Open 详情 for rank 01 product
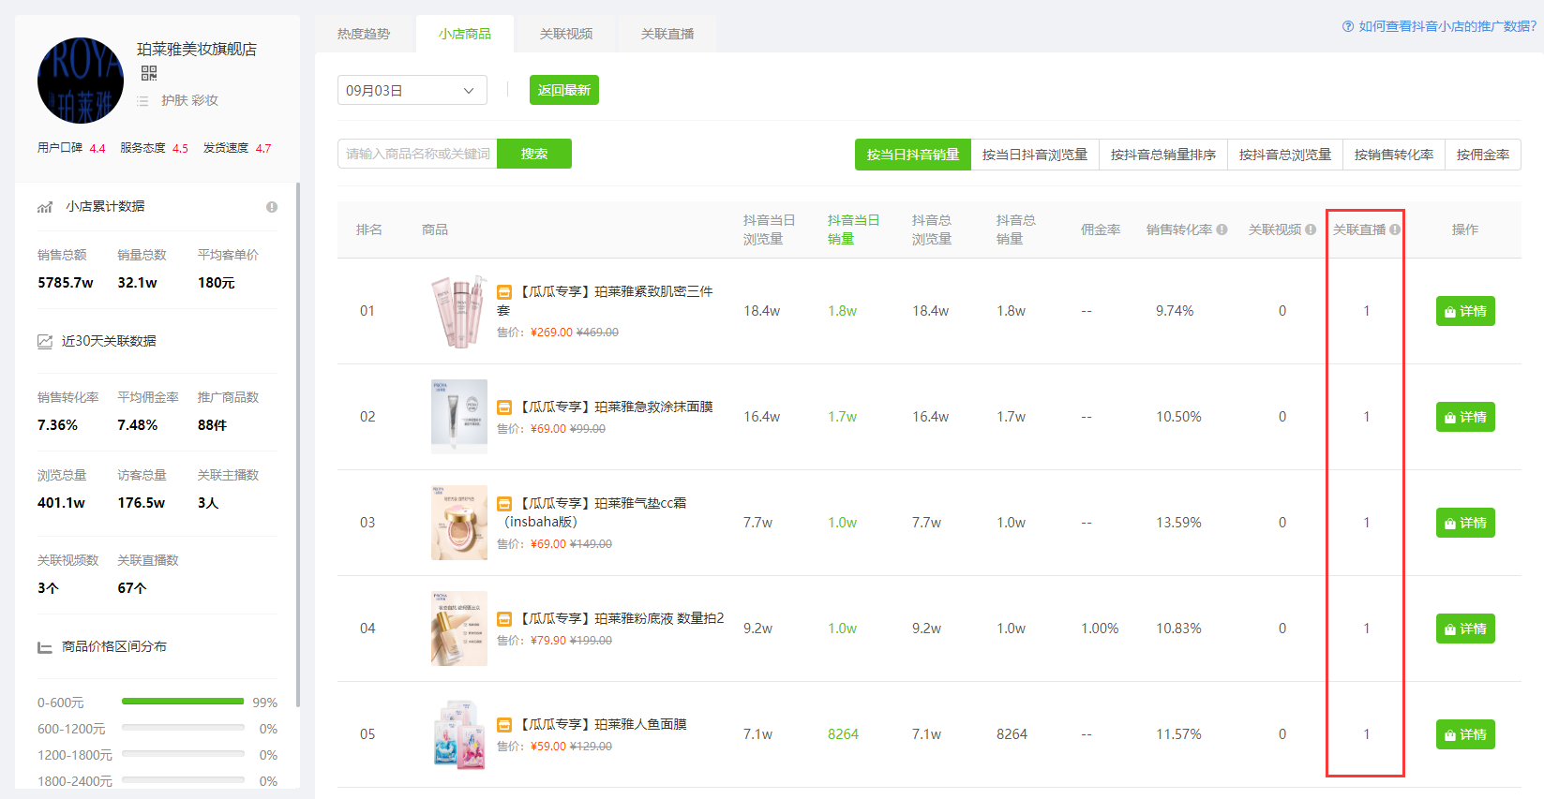This screenshot has width=1544, height=799. [x=1465, y=311]
